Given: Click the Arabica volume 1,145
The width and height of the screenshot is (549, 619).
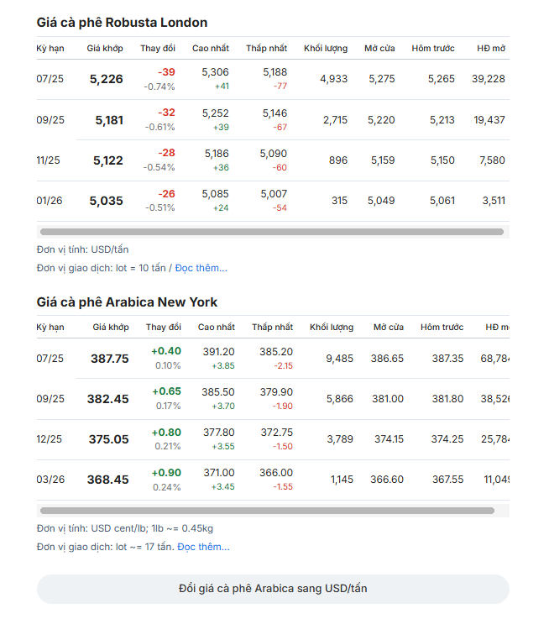Looking at the screenshot, I should [x=342, y=480].
